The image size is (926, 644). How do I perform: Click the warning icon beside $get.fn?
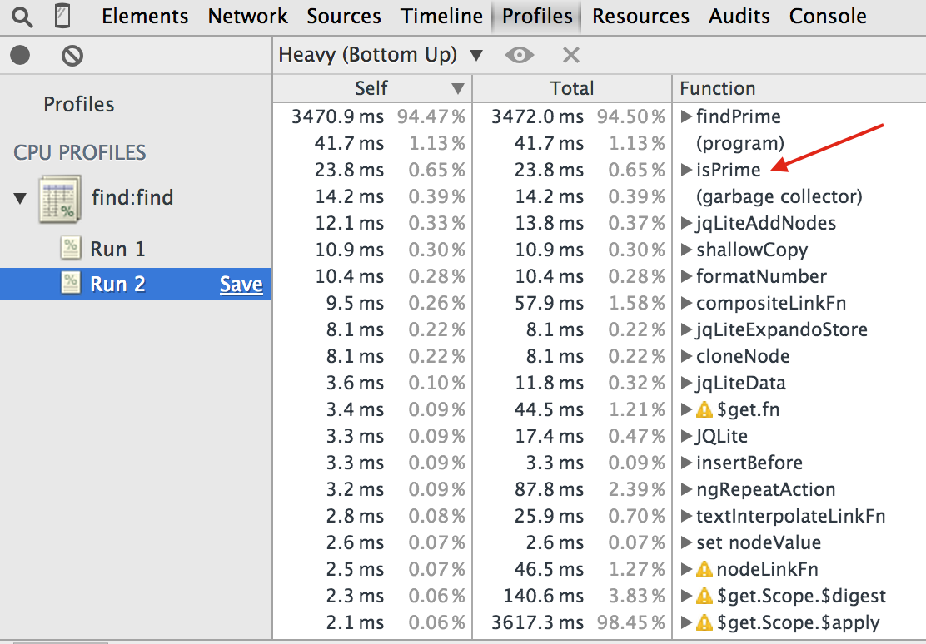(x=704, y=409)
